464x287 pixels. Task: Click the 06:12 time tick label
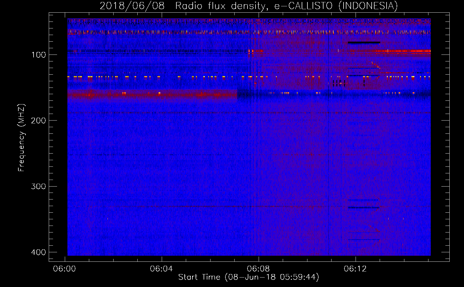pos(355,269)
